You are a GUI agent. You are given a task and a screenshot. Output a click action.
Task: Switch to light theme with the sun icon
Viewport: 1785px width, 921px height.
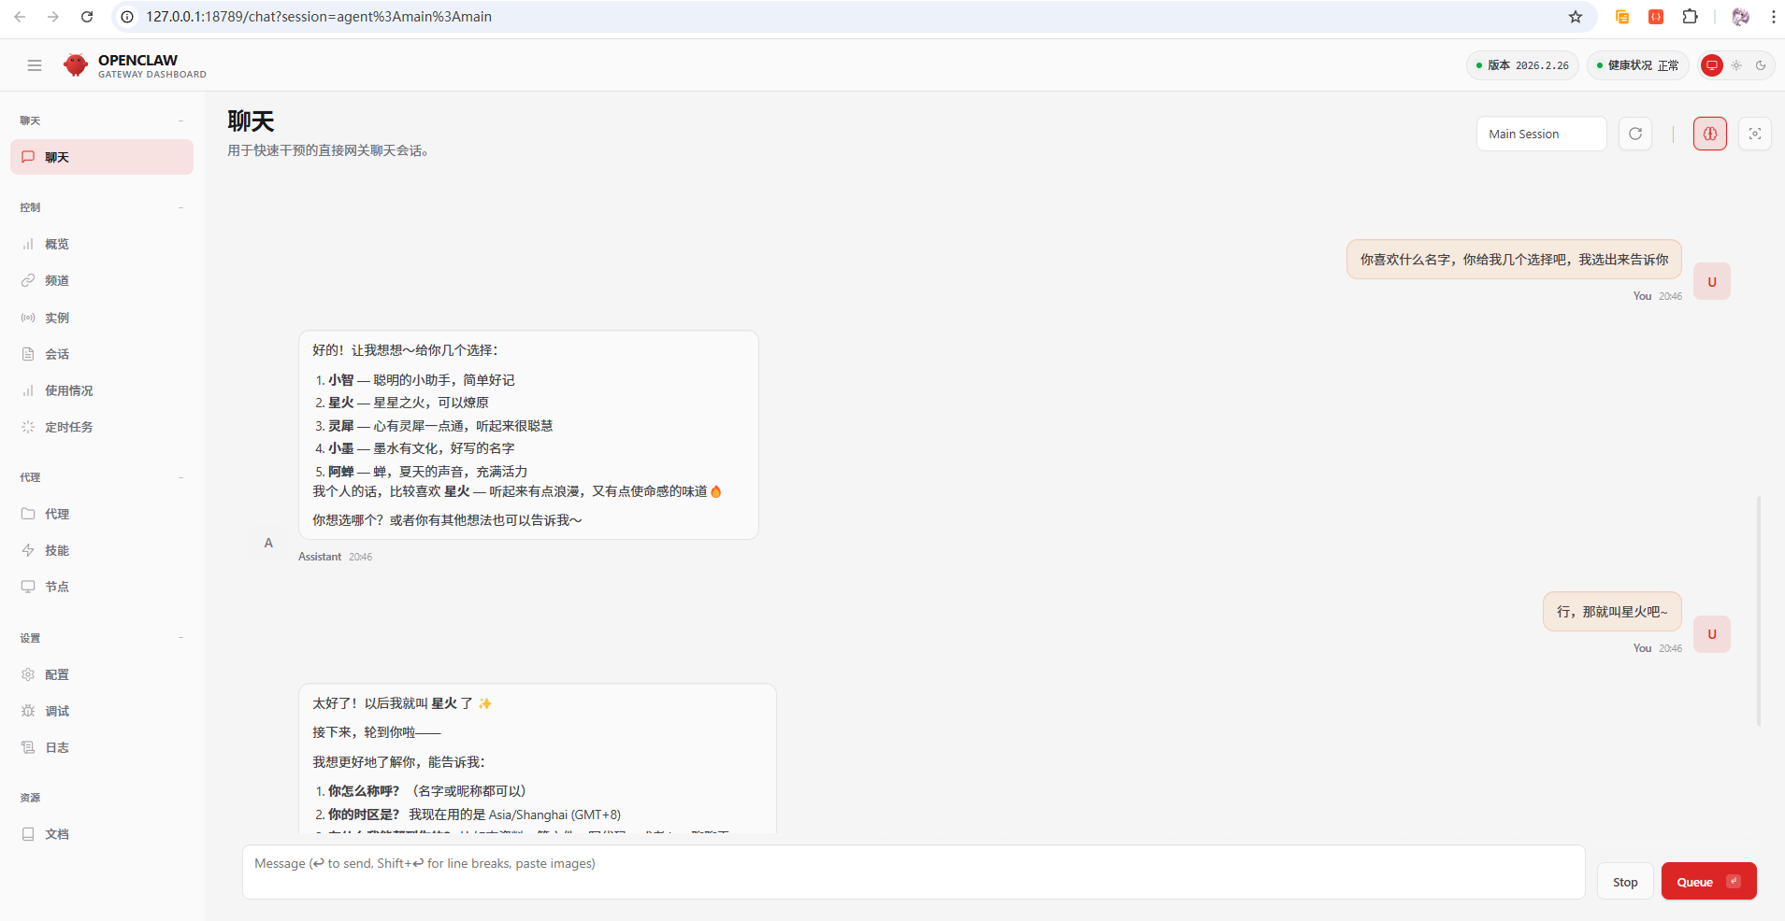[1736, 65]
